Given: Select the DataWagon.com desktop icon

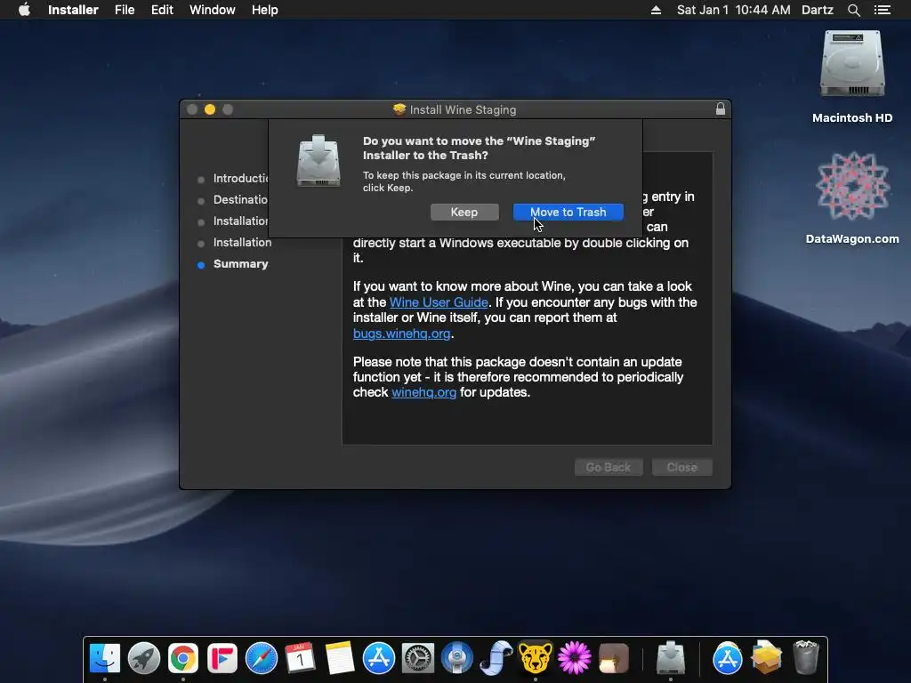Looking at the screenshot, I should click(x=852, y=197).
